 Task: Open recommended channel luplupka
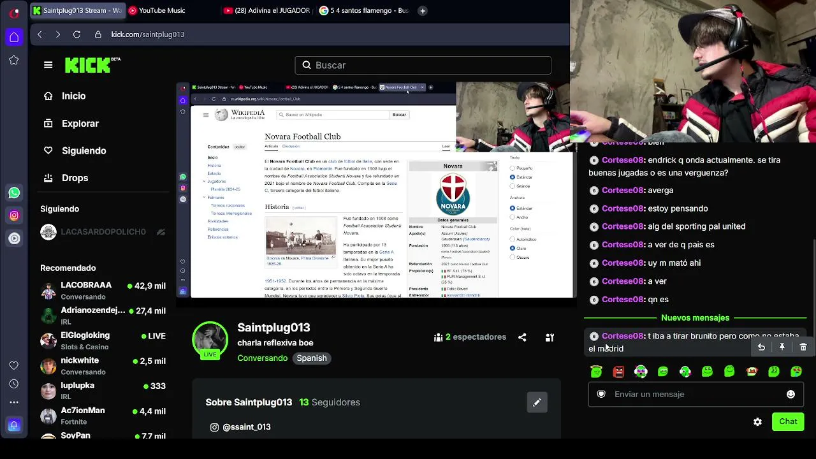pos(103,390)
